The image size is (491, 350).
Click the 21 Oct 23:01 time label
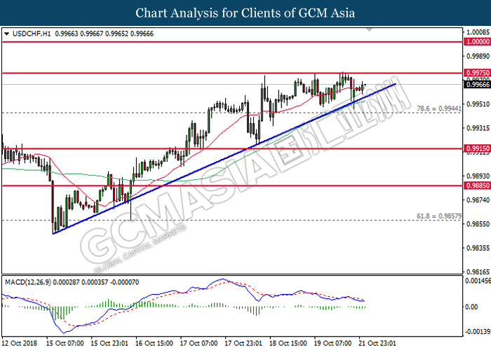tap(377, 343)
